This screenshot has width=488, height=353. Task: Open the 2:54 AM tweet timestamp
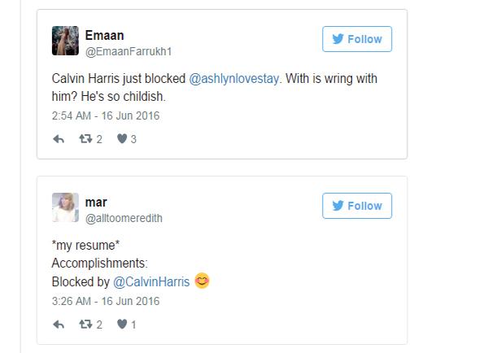click(x=105, y=115)
